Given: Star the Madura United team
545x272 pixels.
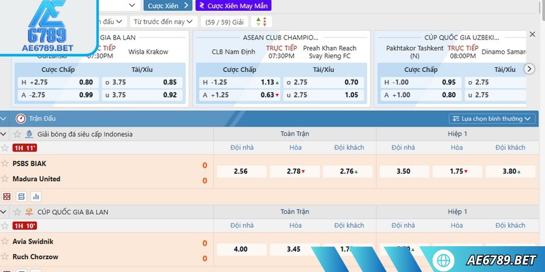Looking at the screenshot, I should (5, 180).
